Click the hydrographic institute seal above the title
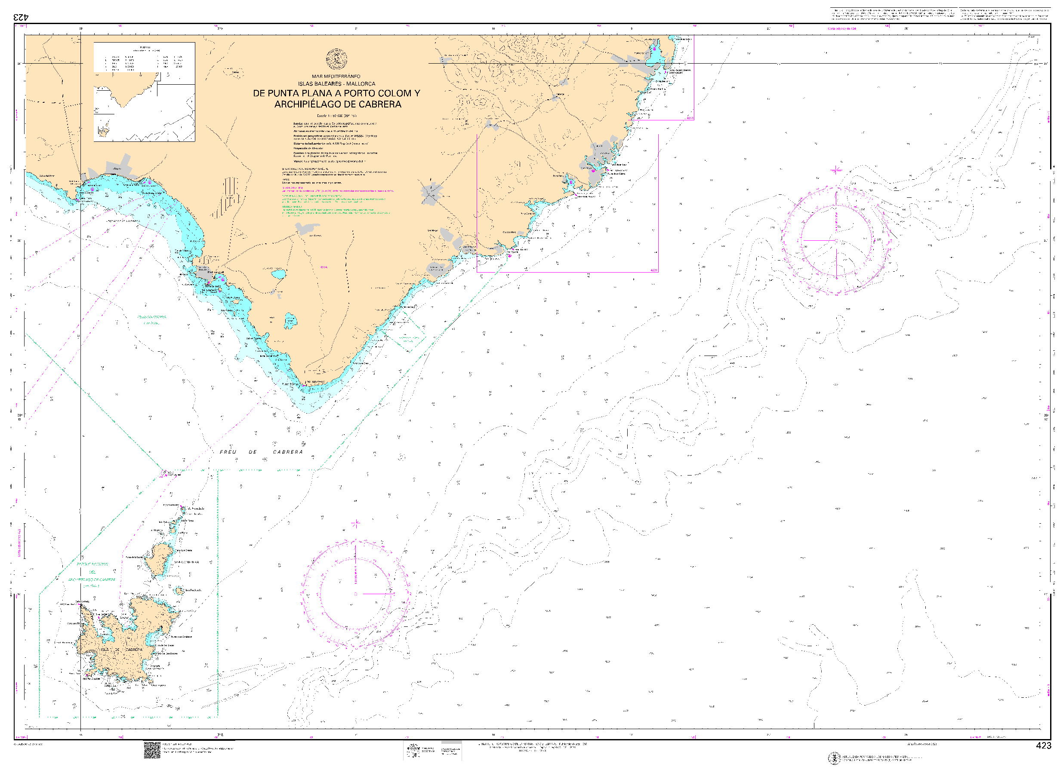The width and height of the screenshot is (1057, 767). pyautogui.click(x=336, y=60)
